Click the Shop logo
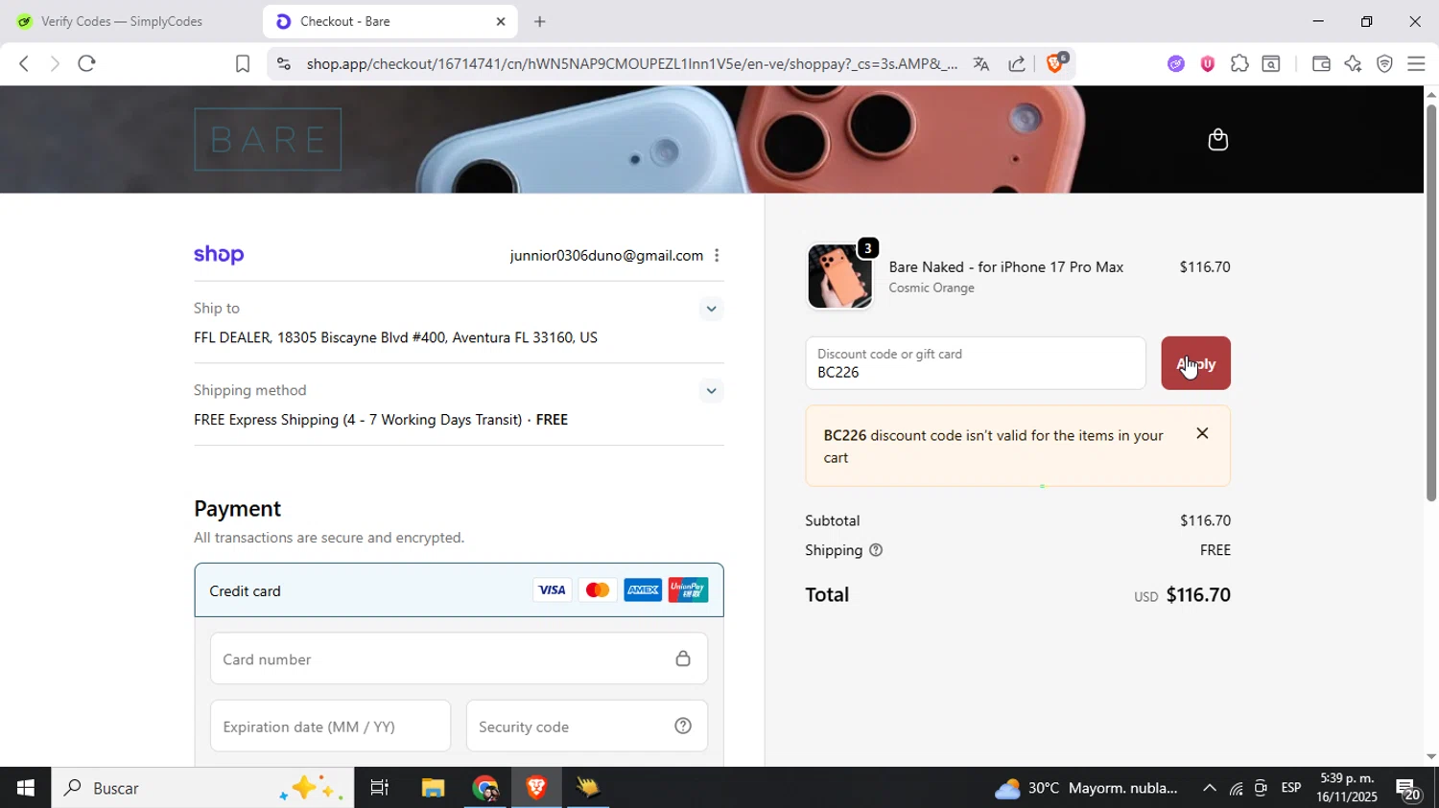The height and width of the screenshot is (808, 1439). coord(219,255)
